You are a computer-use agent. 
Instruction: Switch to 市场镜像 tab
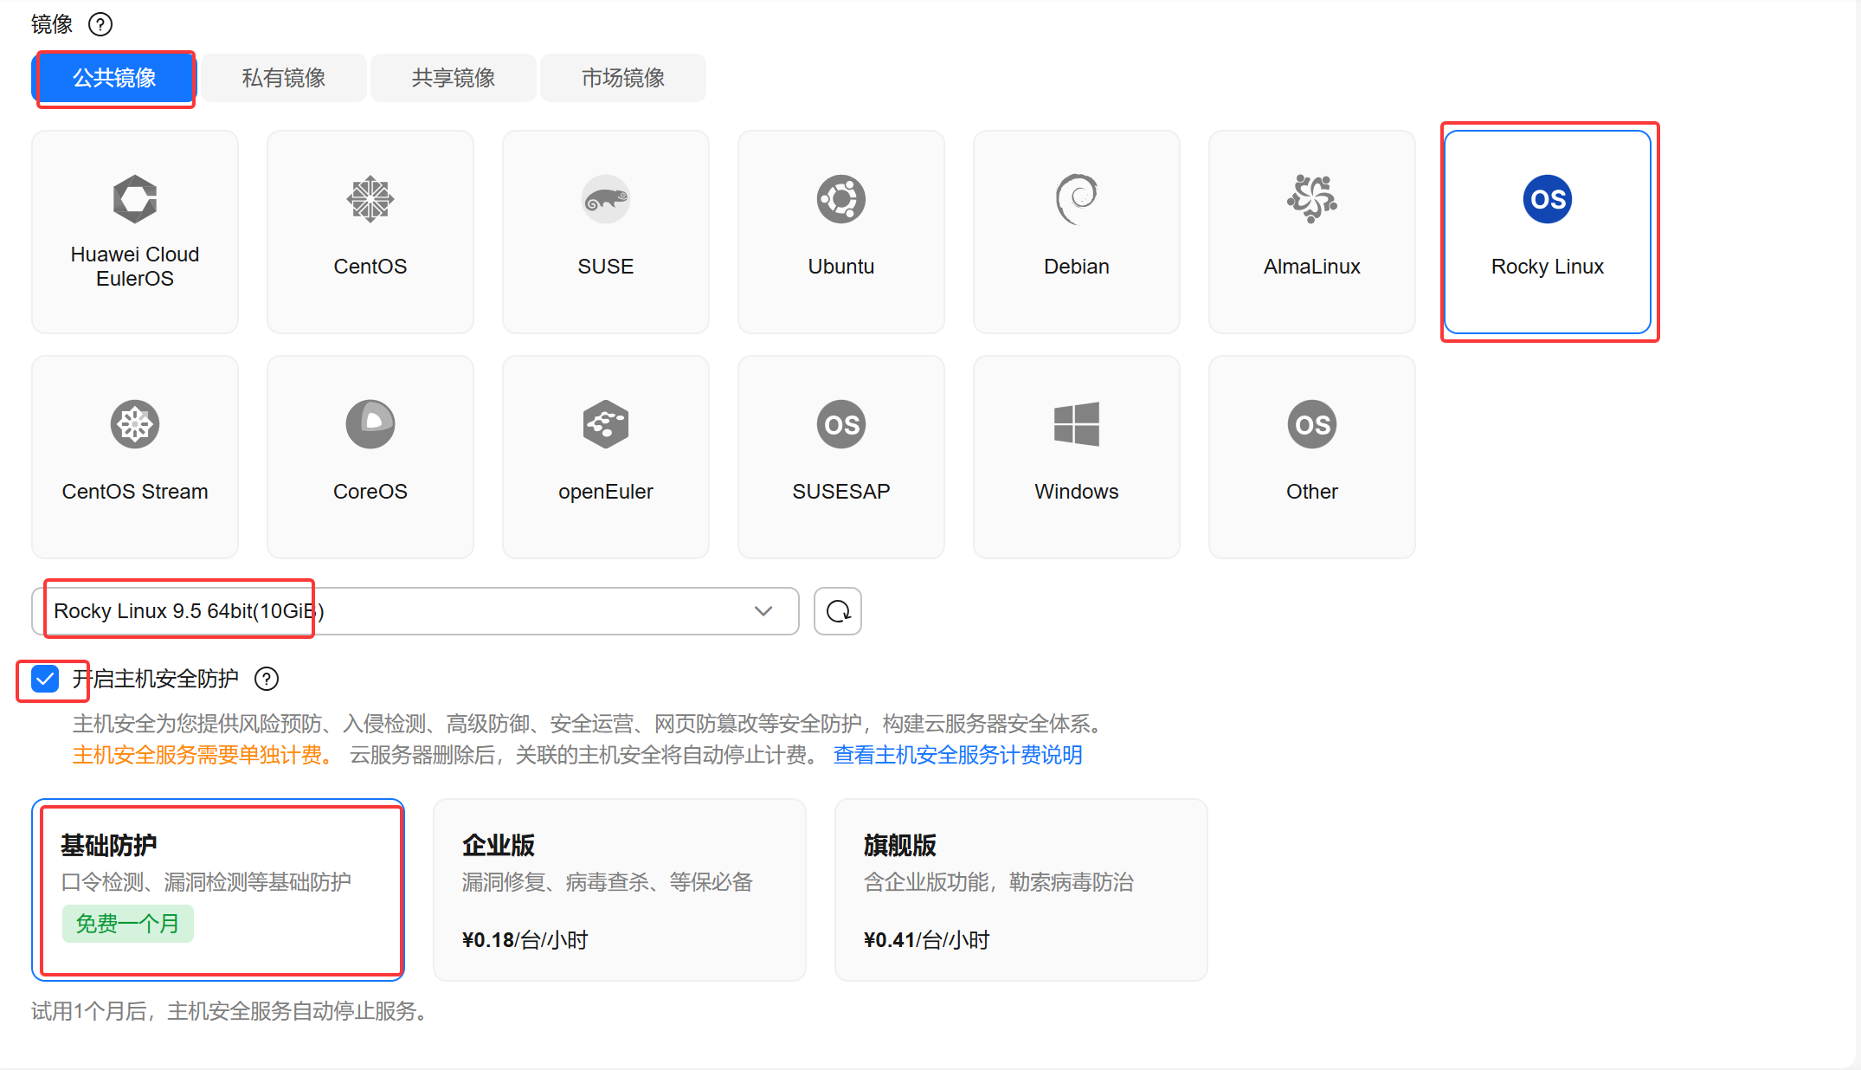pyautogui.click(x=623, y=78)
